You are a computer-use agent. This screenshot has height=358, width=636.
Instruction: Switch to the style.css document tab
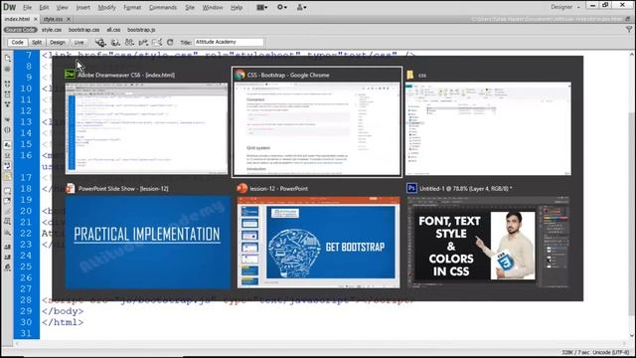(53, 19)
